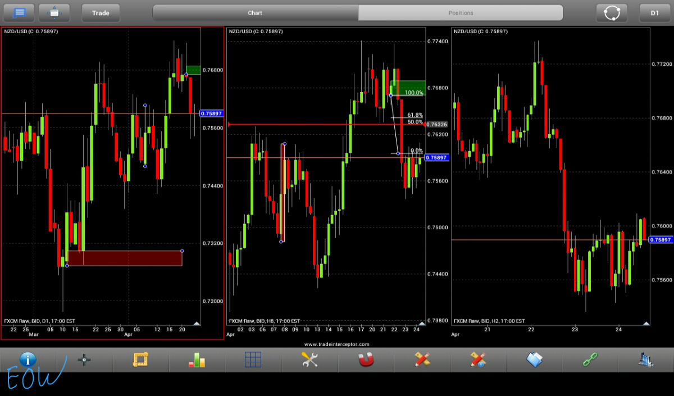
Task: Tap the blue eraser icon
Action: pyautogui.click(x=534, y=359)
